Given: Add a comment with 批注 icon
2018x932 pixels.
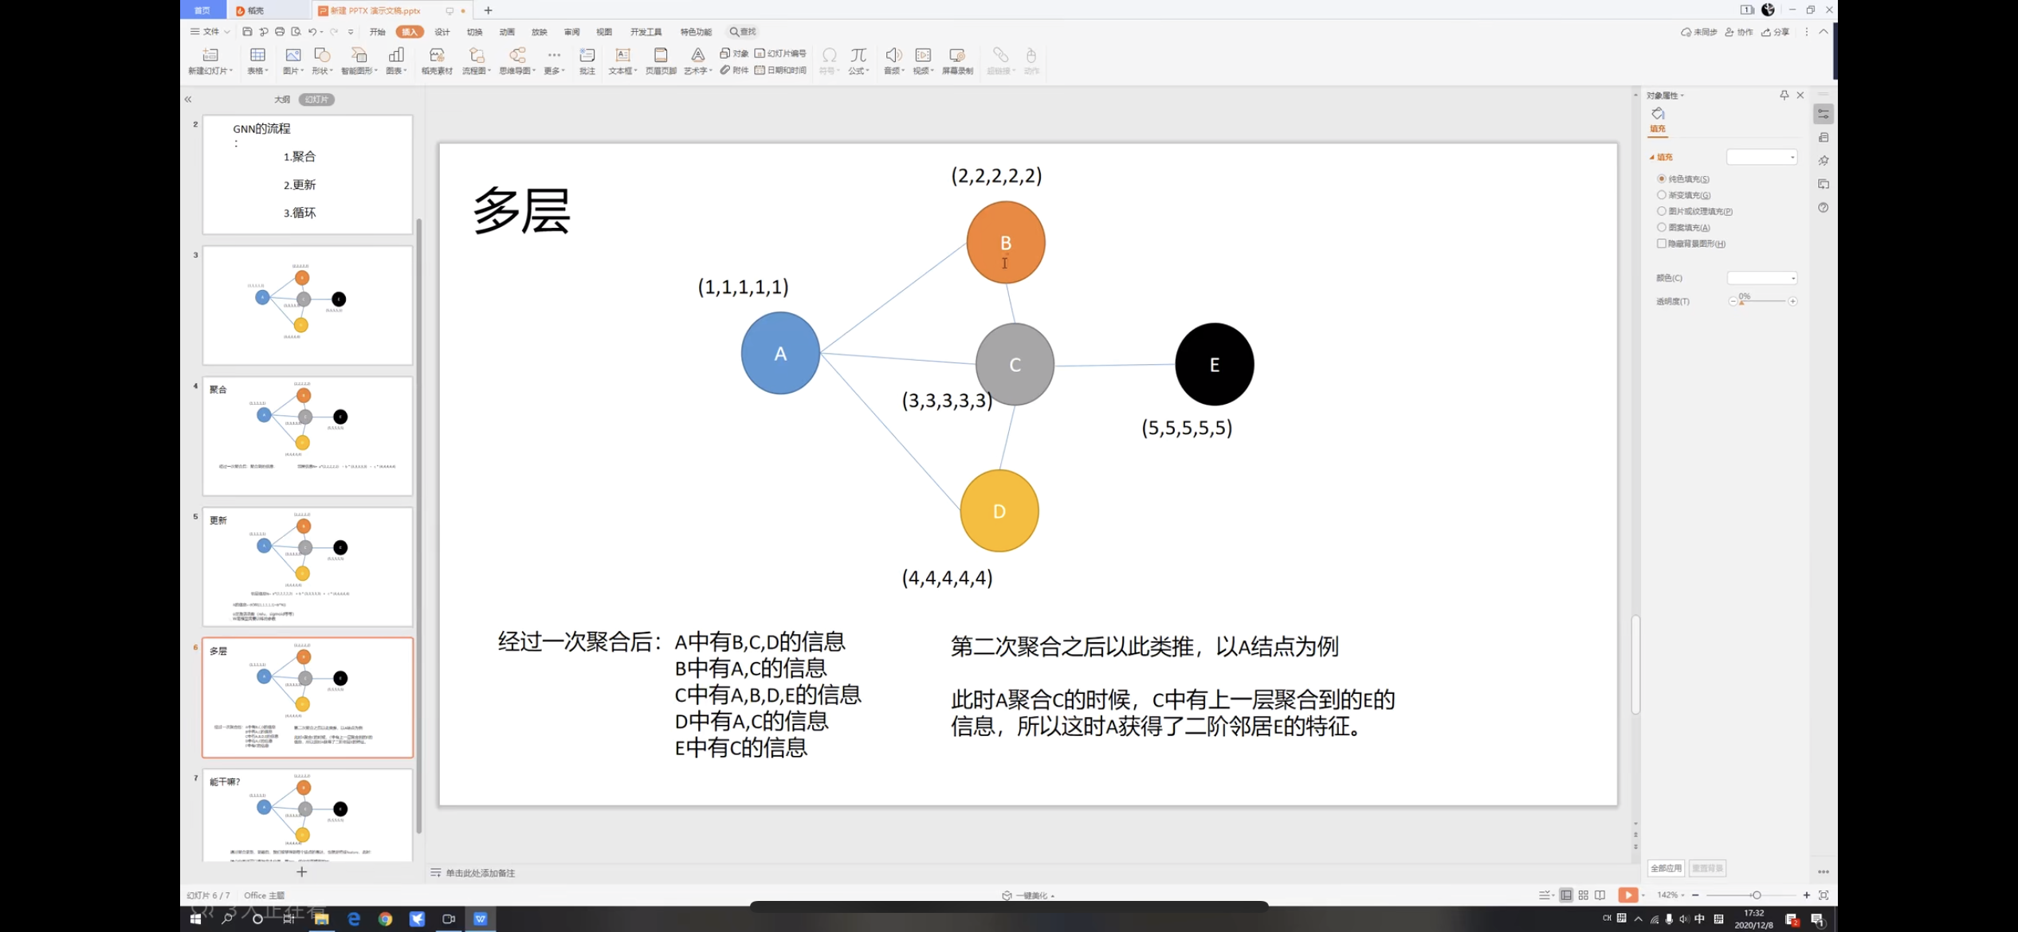Looking at the screenshot, I should click(x=587, y=56).
